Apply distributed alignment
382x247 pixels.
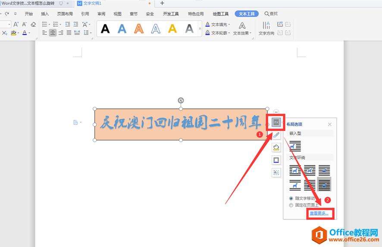coord(77,33)
